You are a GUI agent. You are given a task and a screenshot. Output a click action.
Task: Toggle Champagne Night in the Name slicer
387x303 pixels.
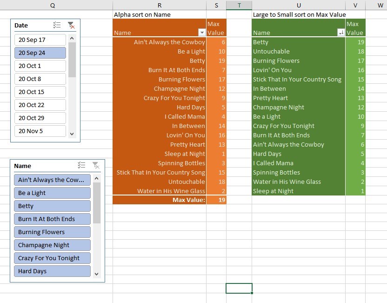(52, 245)
